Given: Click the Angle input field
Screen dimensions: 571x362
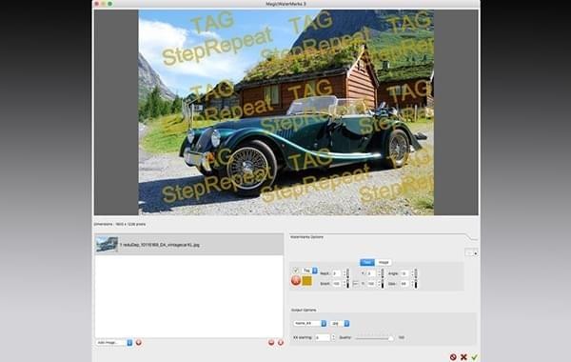Looking at the screenshot, I should [404, 273].
